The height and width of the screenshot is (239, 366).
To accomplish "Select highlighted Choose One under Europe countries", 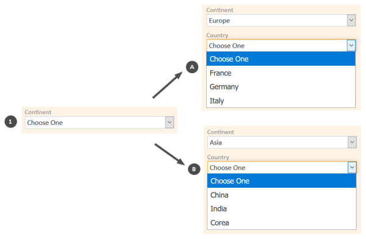I will [x=281, y=59].
